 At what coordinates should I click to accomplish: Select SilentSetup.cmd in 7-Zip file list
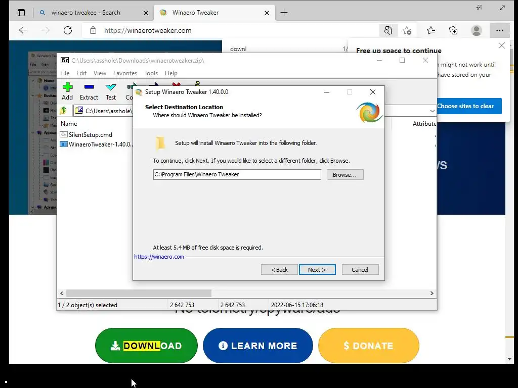click(x=86, y=134)
